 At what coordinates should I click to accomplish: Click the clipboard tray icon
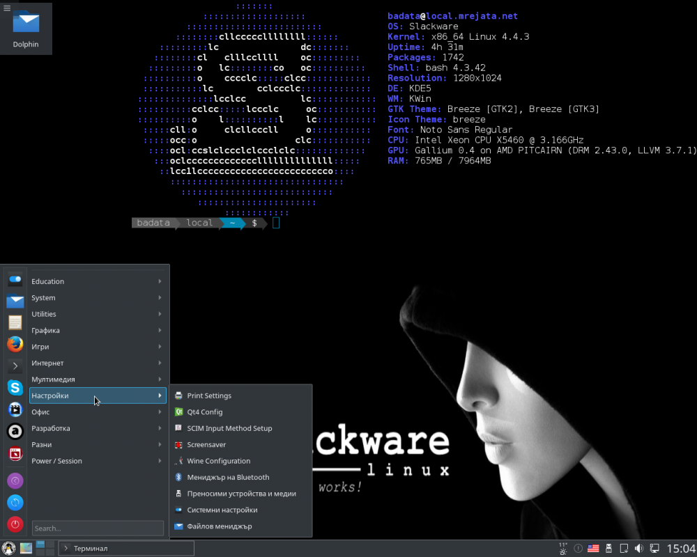tap(624, 549)
